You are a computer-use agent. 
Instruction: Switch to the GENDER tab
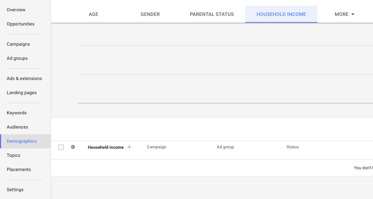[x=150, y=15]
